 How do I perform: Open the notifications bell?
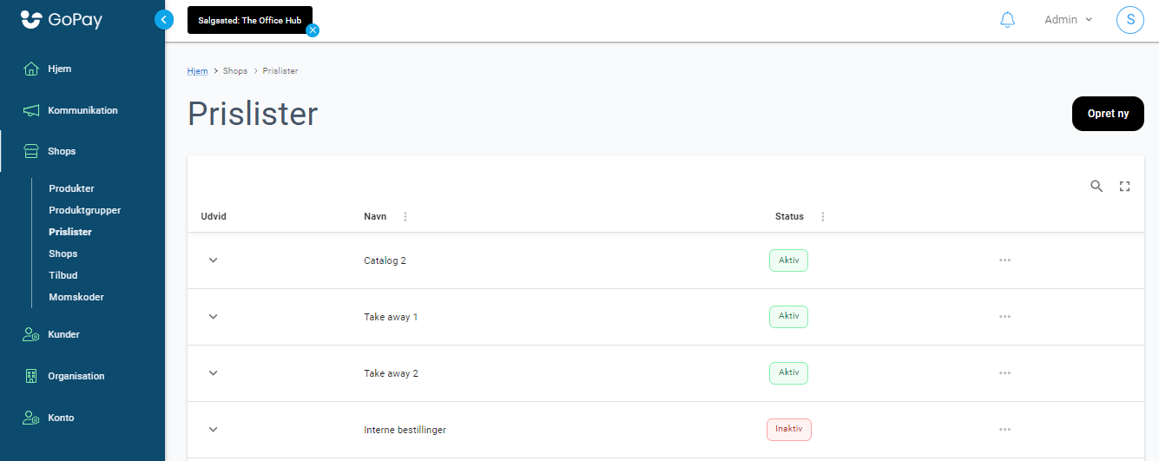1008,20
